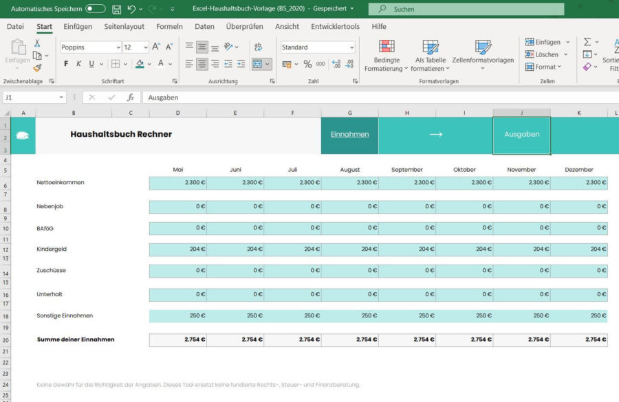Click the Format Painter brush icon

38,68
